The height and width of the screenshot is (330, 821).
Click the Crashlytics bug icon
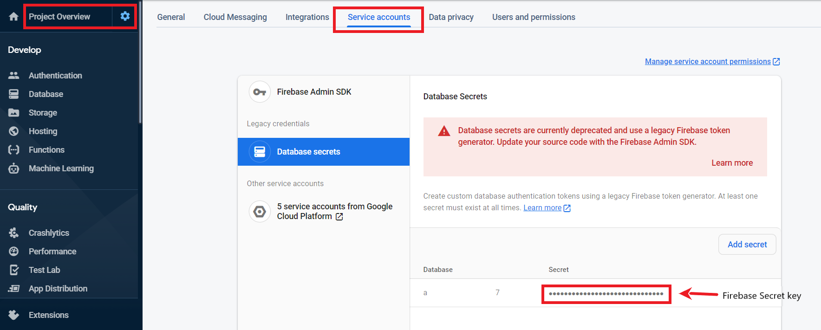pyautogui.click(x=14, y=233)
